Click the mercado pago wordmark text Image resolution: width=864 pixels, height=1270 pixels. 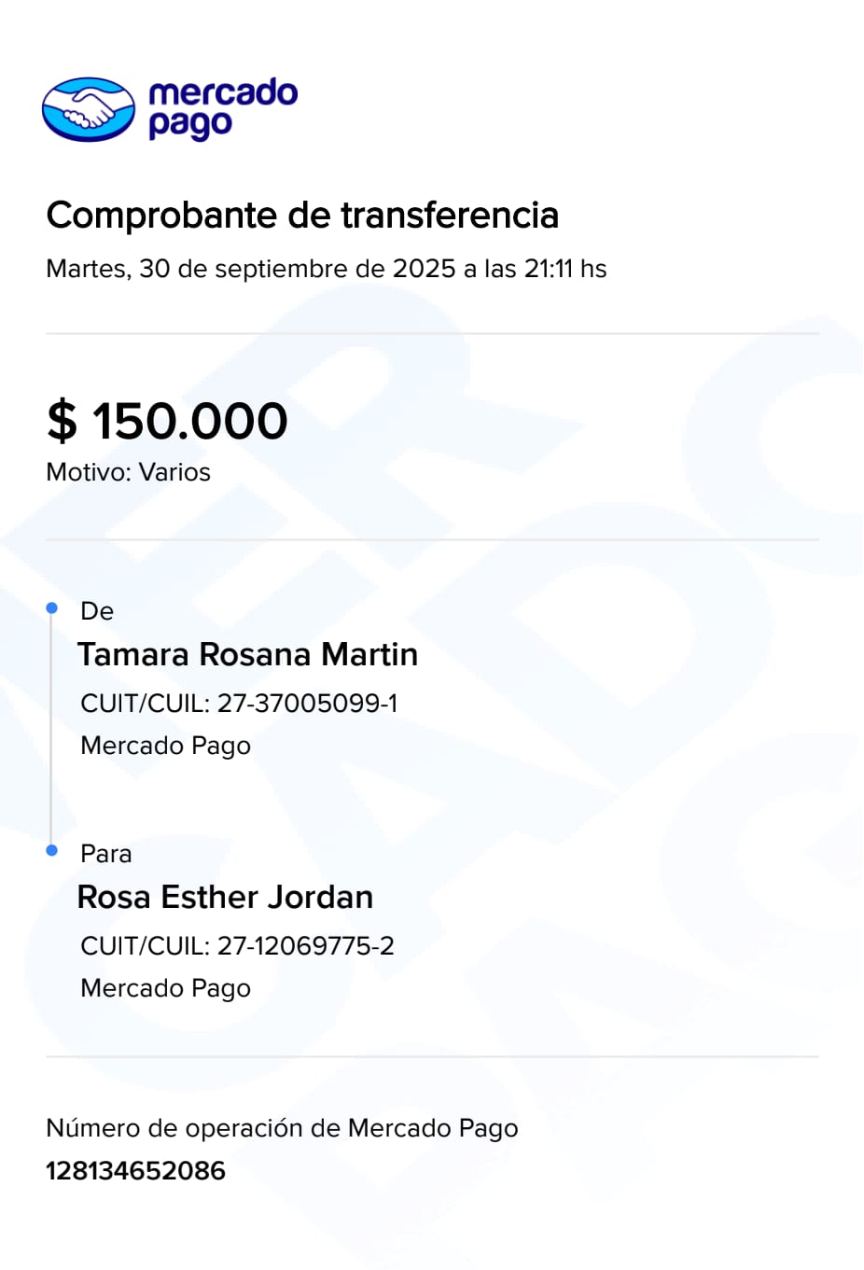[222, 108]
